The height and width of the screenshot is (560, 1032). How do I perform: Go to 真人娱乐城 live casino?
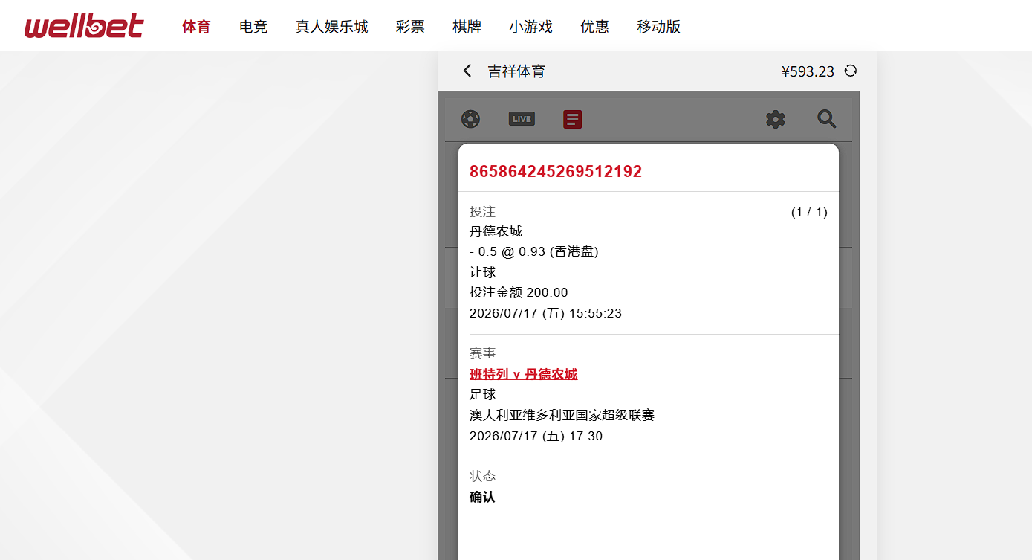[x=331, y=27]
